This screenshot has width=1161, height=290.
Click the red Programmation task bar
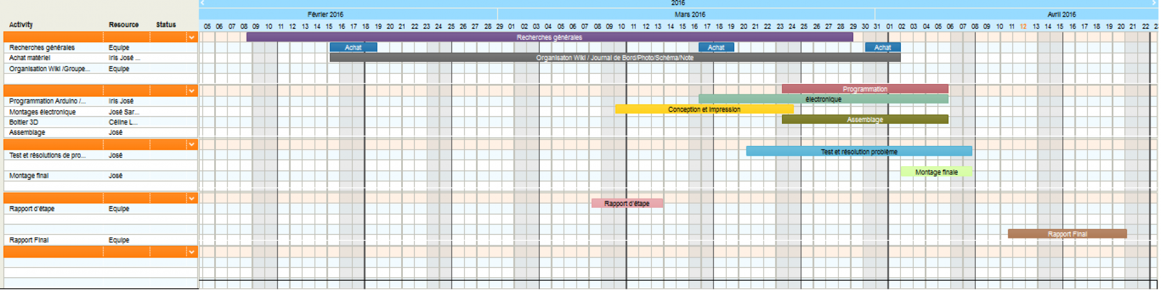click(x=864, y=89)
